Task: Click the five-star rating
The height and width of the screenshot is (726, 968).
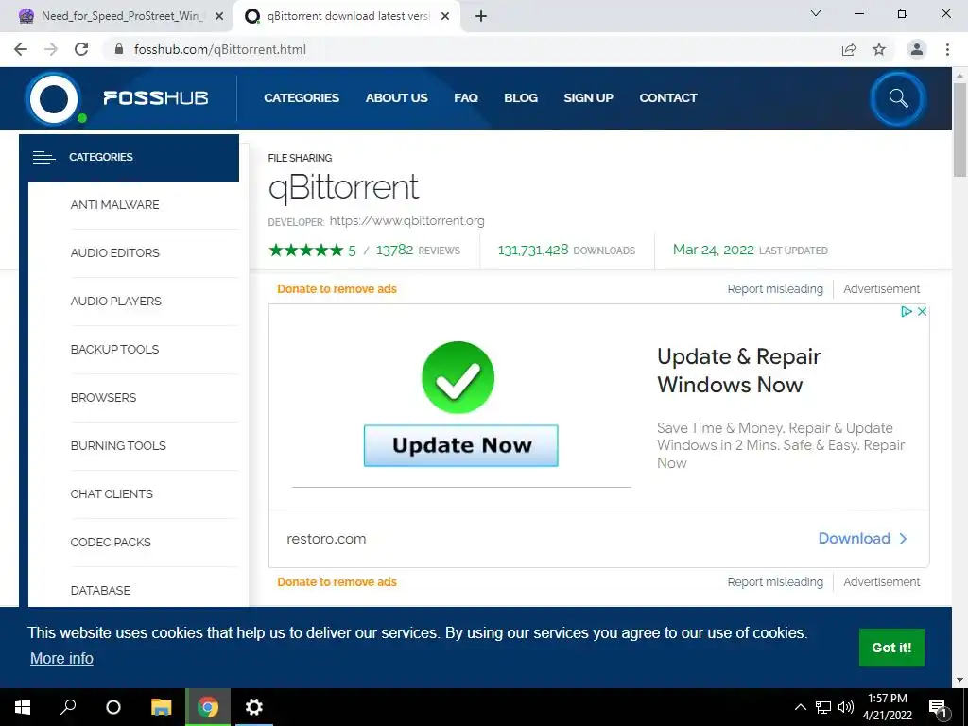Action: pos(306,250)
